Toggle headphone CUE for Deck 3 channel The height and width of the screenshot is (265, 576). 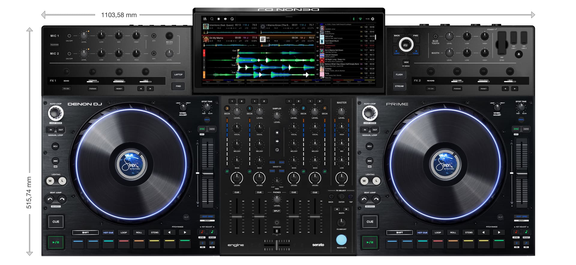click(237, 192)
